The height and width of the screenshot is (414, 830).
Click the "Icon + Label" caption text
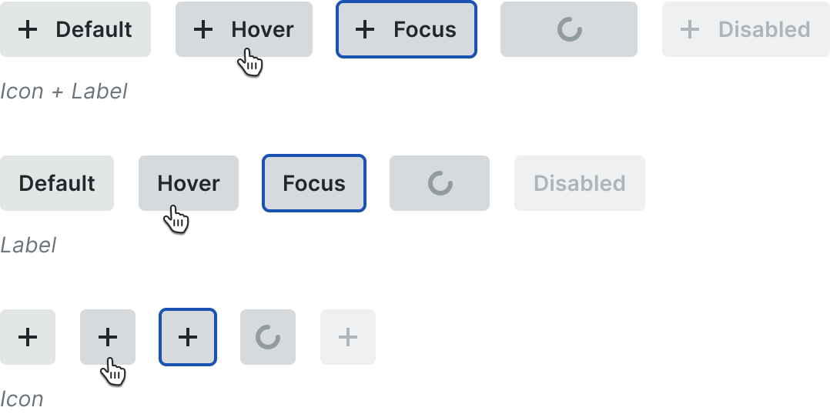pos(63,92)
